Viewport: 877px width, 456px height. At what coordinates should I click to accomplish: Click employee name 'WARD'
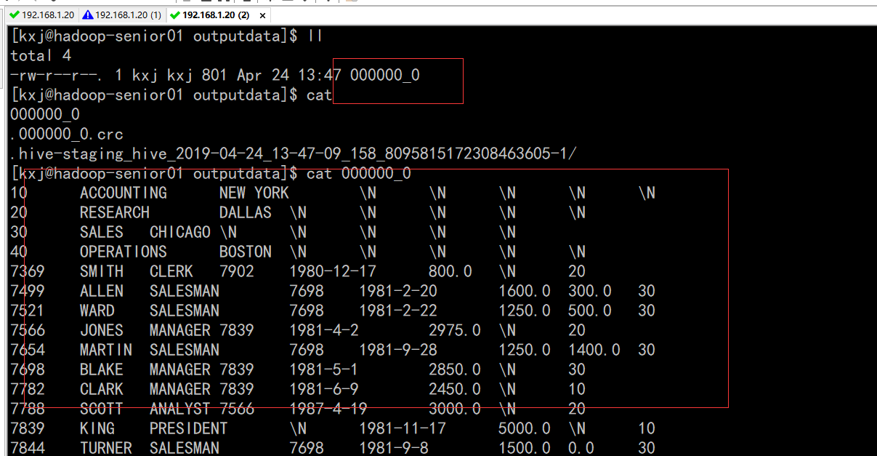pyautogui.click(x=97, y=311)
